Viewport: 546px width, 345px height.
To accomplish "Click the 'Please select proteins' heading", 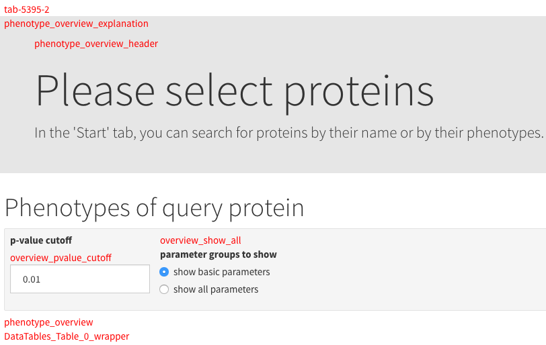I will coord(234,91).
